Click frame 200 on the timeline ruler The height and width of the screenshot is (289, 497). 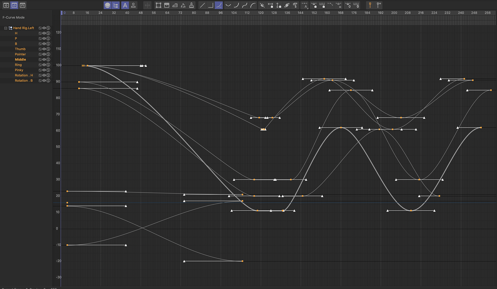(394, 13)
